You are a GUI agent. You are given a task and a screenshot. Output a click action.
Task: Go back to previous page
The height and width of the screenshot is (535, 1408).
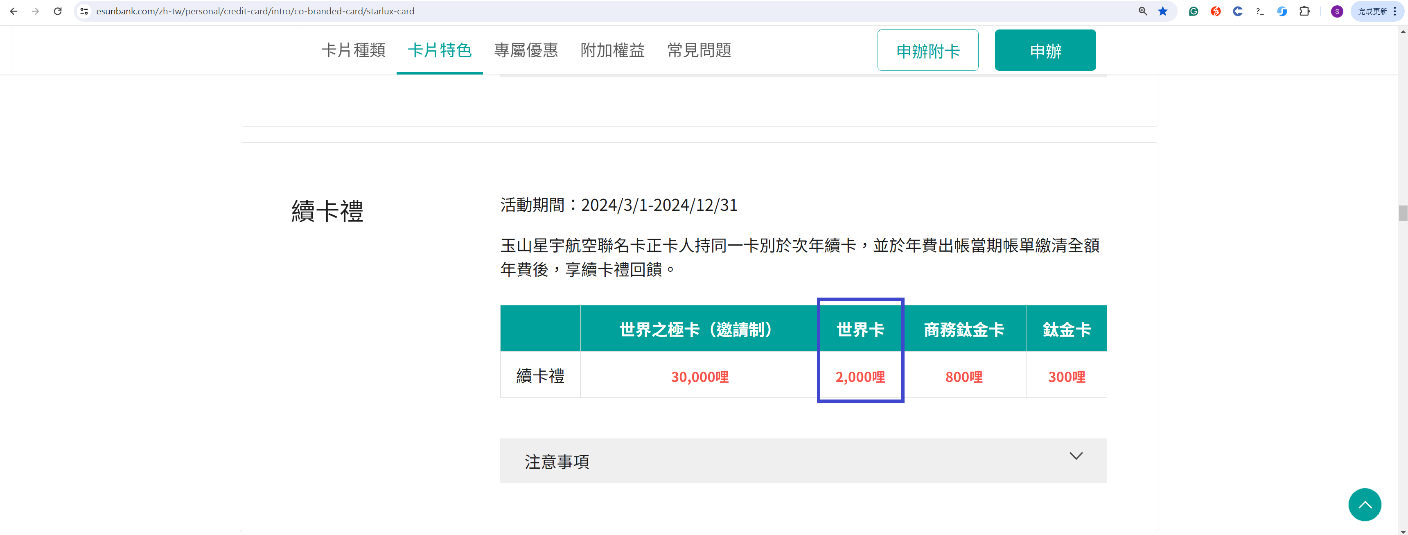tap(14, 11)
